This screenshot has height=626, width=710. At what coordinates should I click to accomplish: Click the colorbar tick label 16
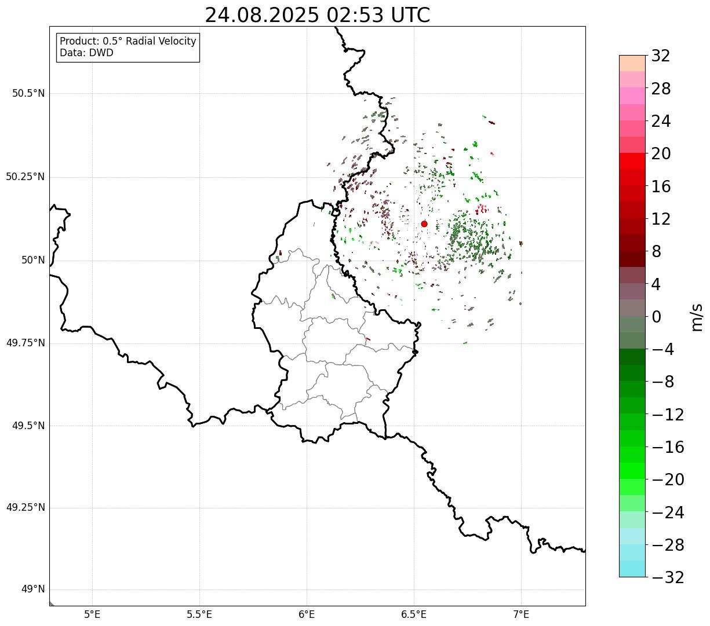(x=661, y=186)
